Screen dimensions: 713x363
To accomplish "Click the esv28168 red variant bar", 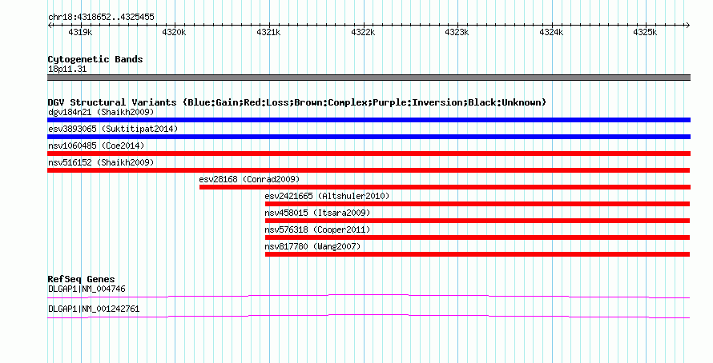I will [445, 187].
